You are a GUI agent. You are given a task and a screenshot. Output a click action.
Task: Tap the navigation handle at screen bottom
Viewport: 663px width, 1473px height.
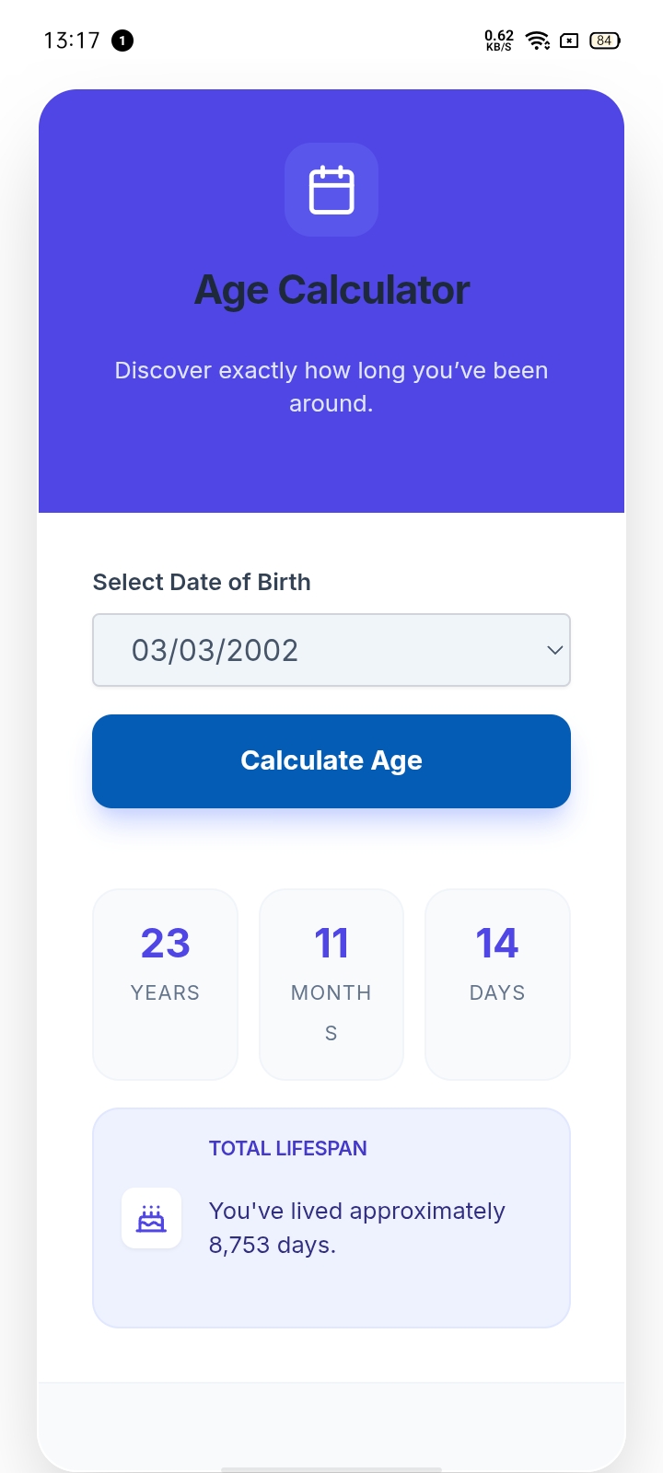point(331,1466)
